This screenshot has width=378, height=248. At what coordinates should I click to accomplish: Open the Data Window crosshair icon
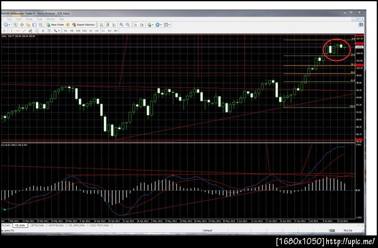click(22, 25)
